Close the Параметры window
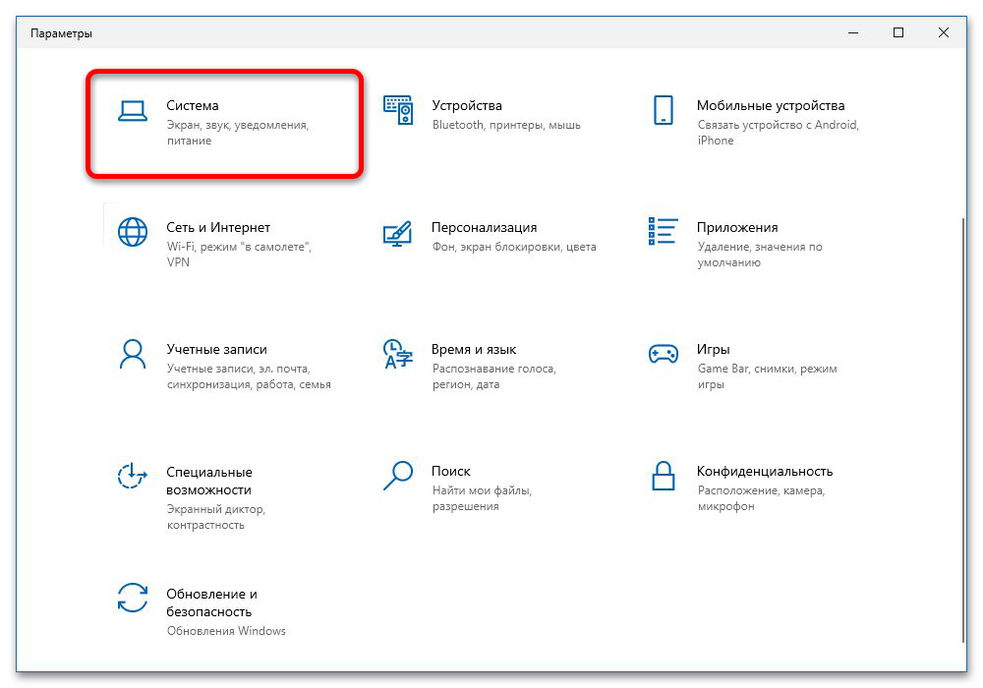 pyautogui.click(x=944, y=32)
